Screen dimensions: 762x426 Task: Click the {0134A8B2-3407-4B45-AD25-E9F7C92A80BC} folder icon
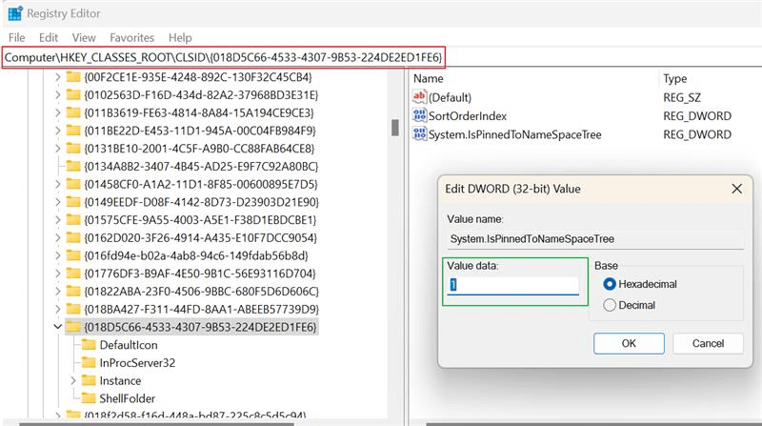click(x=73, y=167)
